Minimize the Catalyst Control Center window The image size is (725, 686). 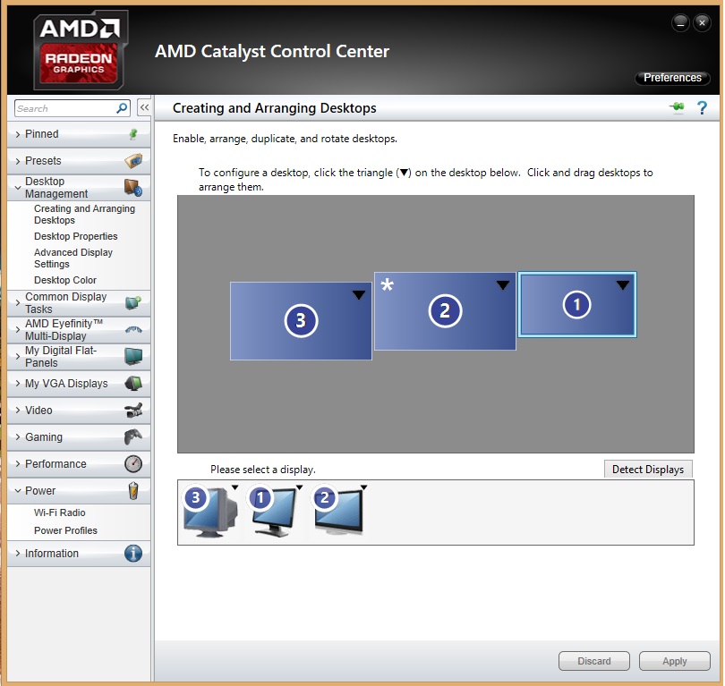(680, 22)
